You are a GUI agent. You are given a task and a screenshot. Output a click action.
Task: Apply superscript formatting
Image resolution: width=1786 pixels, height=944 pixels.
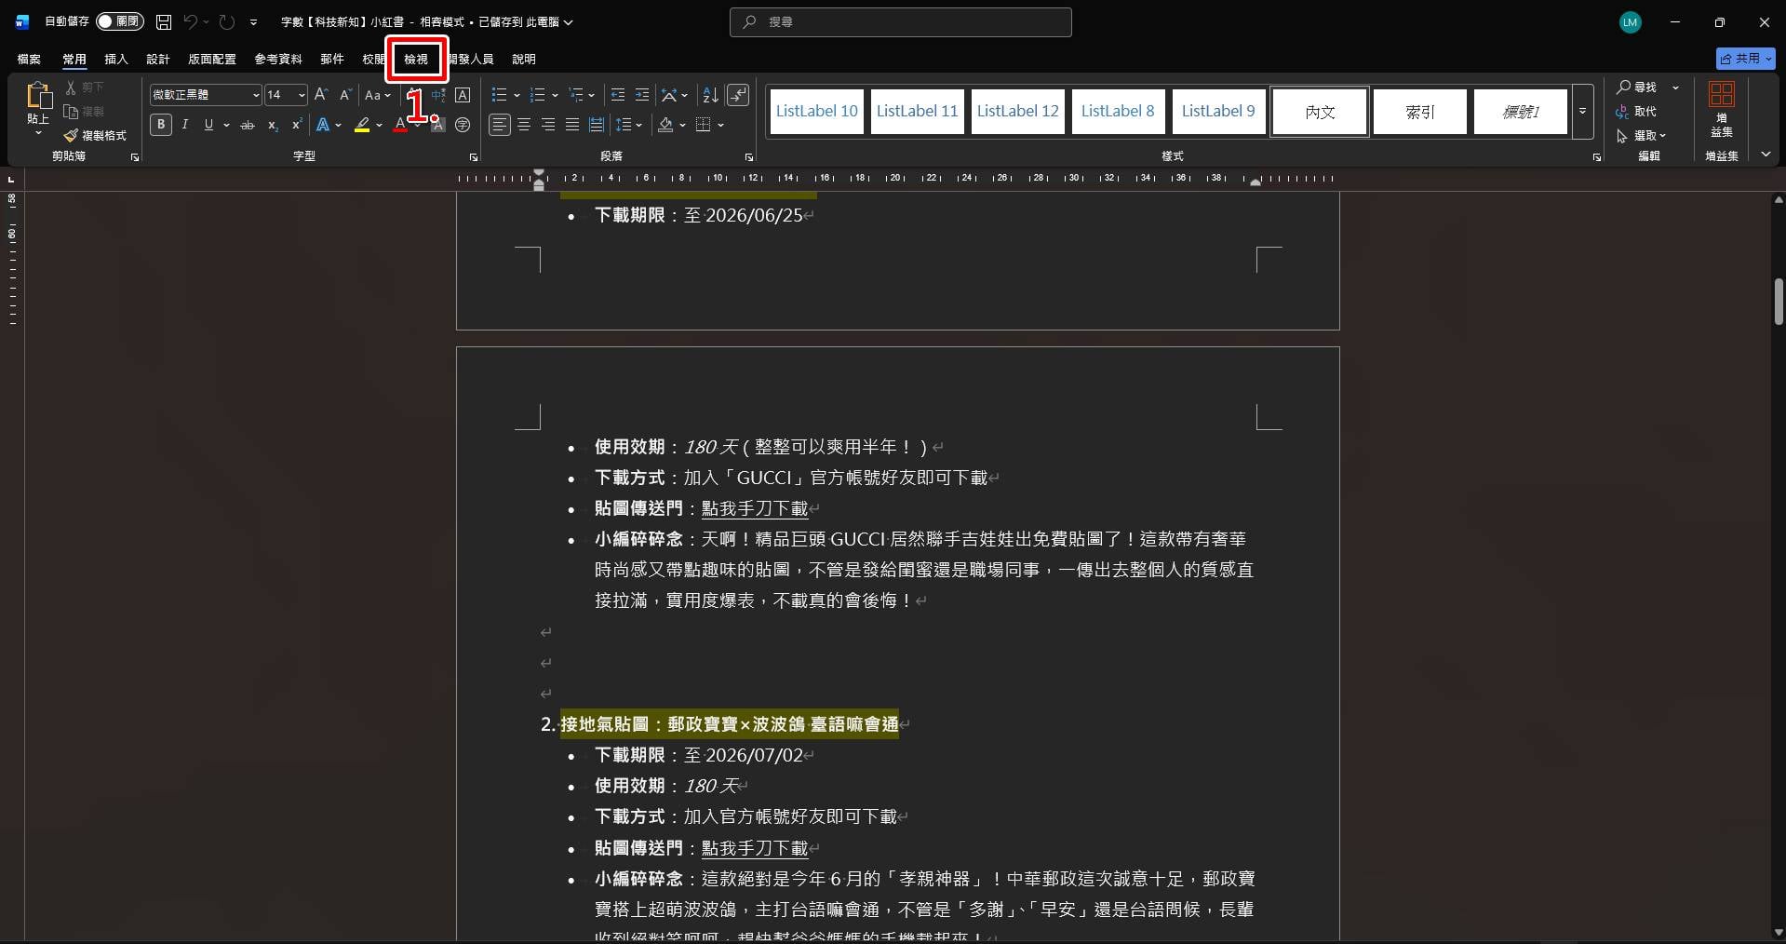click(296, 125)
